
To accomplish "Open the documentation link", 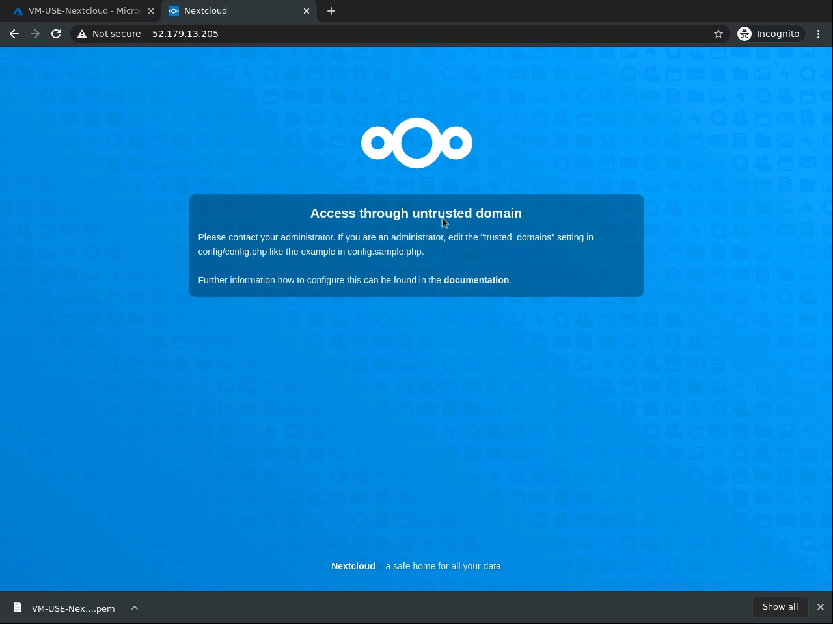I will 476,280.
